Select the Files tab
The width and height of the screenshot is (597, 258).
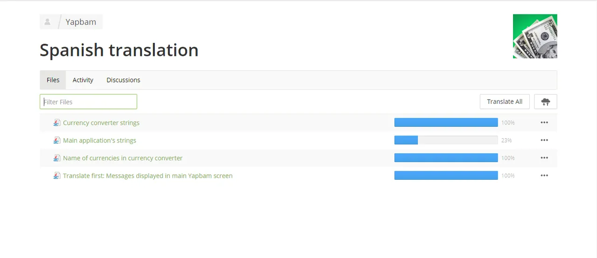[53, 80]
